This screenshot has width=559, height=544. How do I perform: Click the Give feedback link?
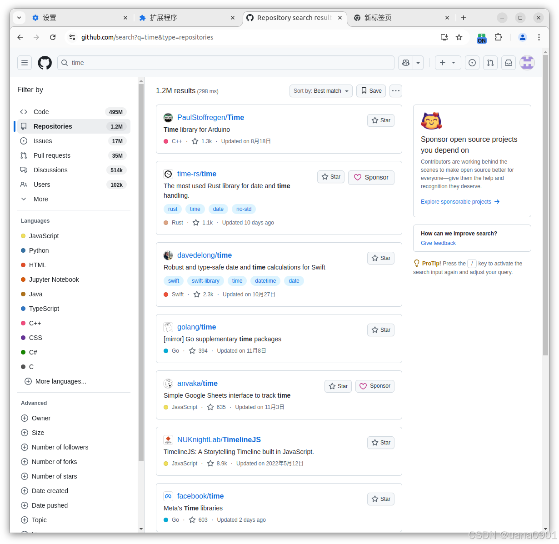(x=438, y=243)
